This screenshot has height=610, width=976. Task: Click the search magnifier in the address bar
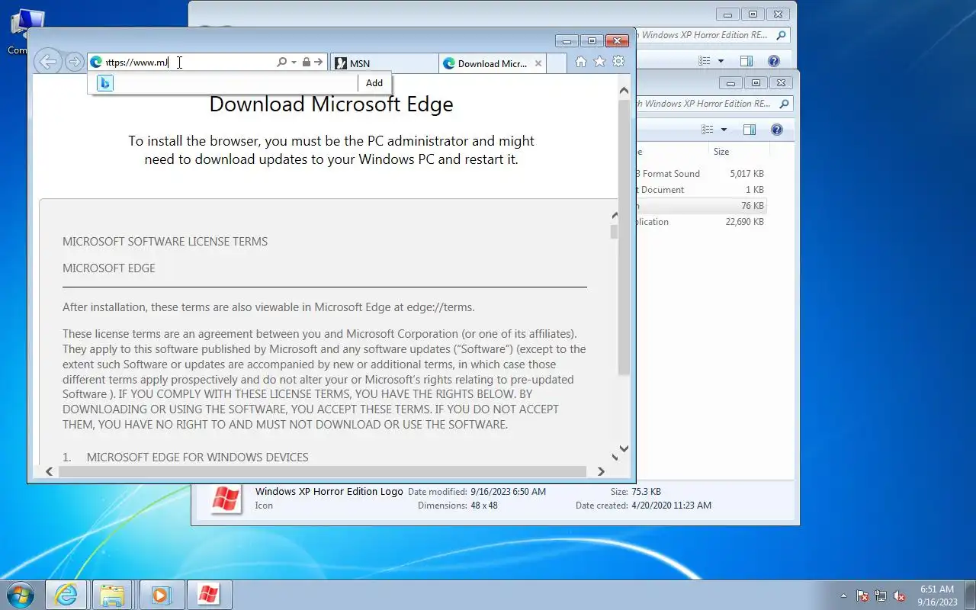click(x=281, y=63)
